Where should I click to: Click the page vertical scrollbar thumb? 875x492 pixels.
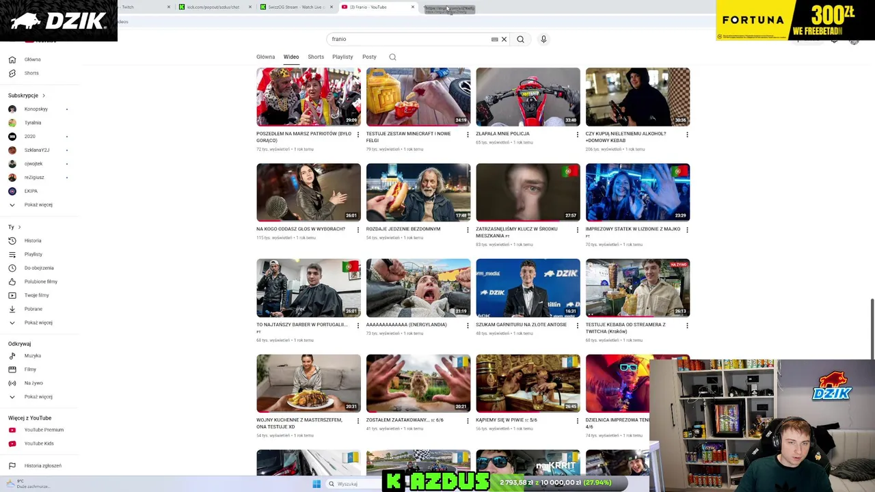(x=872, y=328)
